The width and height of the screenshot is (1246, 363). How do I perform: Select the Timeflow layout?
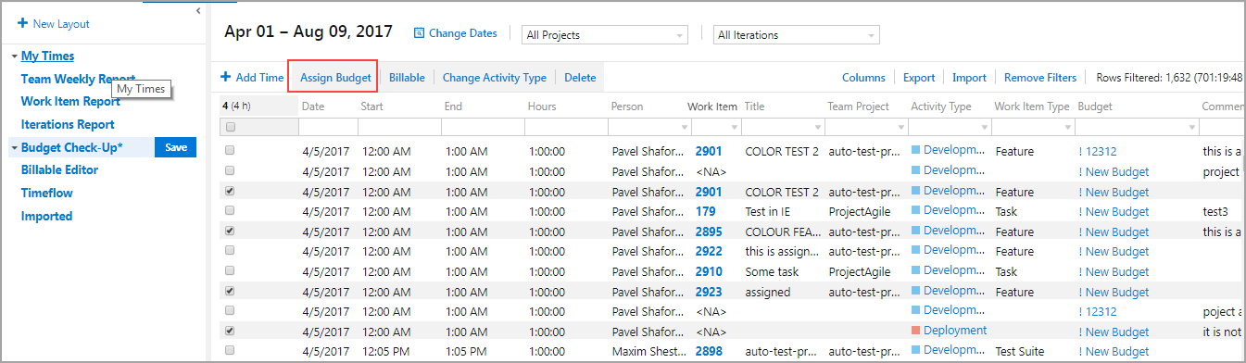46,193
